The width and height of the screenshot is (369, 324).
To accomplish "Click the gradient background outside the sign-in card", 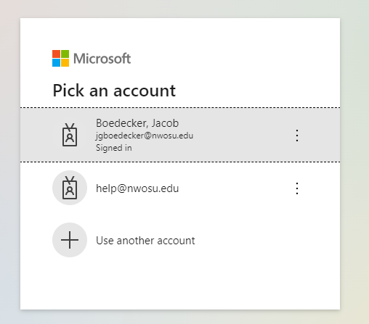I will click(x=354, y=162).
